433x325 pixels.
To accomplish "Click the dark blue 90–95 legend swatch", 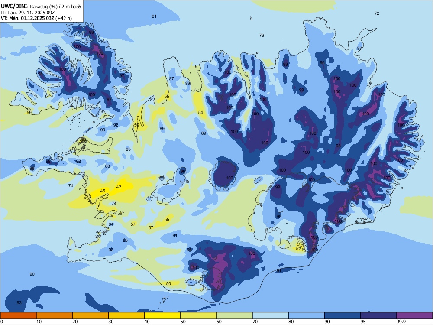I will [x=343, y=315].
